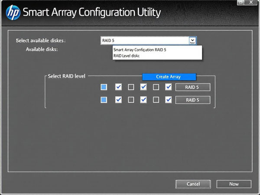Viewport: 260px width, 195px height.
Task: Close the Smart Array Configuration Utility window
Action: pos(251,2)
